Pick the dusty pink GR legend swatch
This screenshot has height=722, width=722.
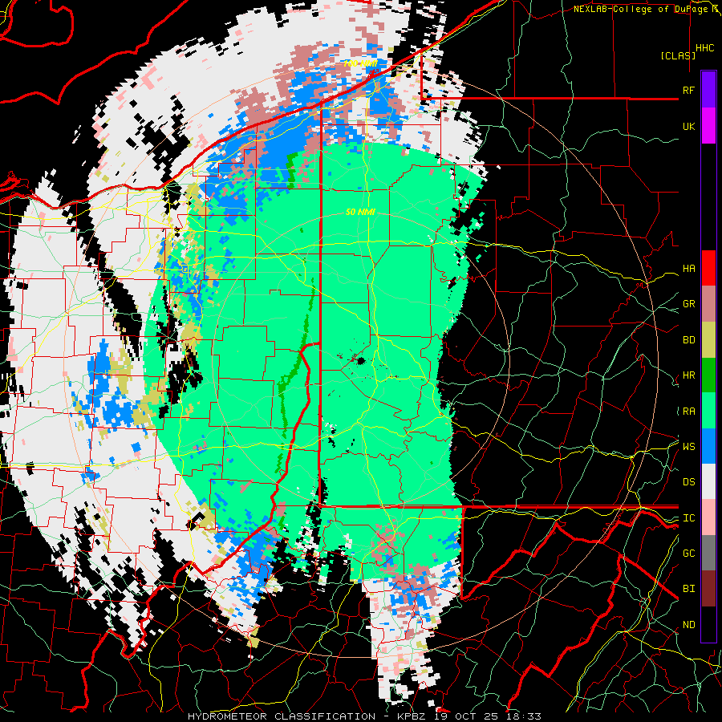(x=708, y=304)
